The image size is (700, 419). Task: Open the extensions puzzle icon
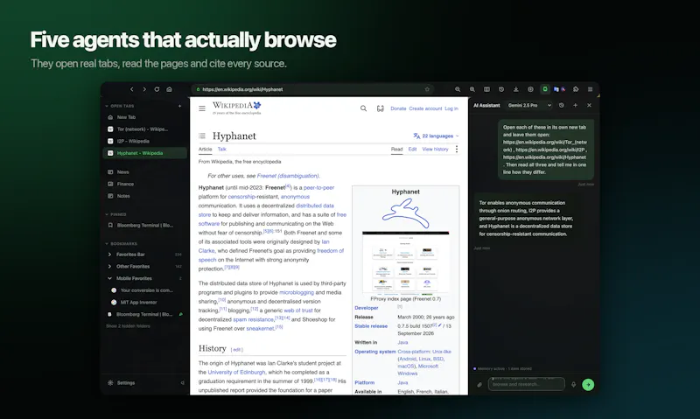pos(576,89)
